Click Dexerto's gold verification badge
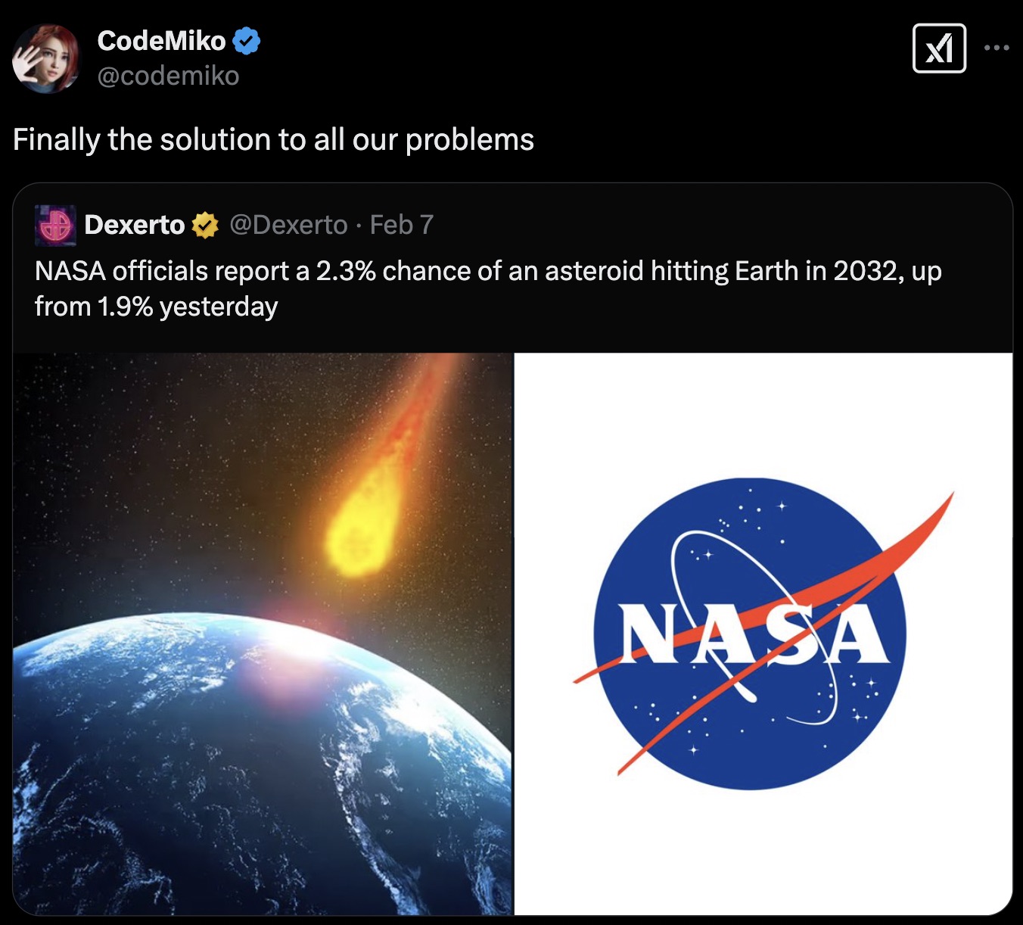Image resolution: width=1023 pixels, height=925 pixels. tap(204, 224)
